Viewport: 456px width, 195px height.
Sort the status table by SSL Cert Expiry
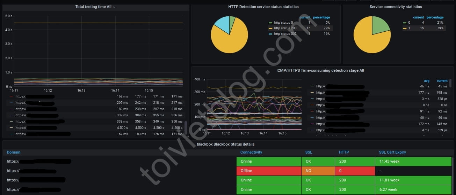392,152
